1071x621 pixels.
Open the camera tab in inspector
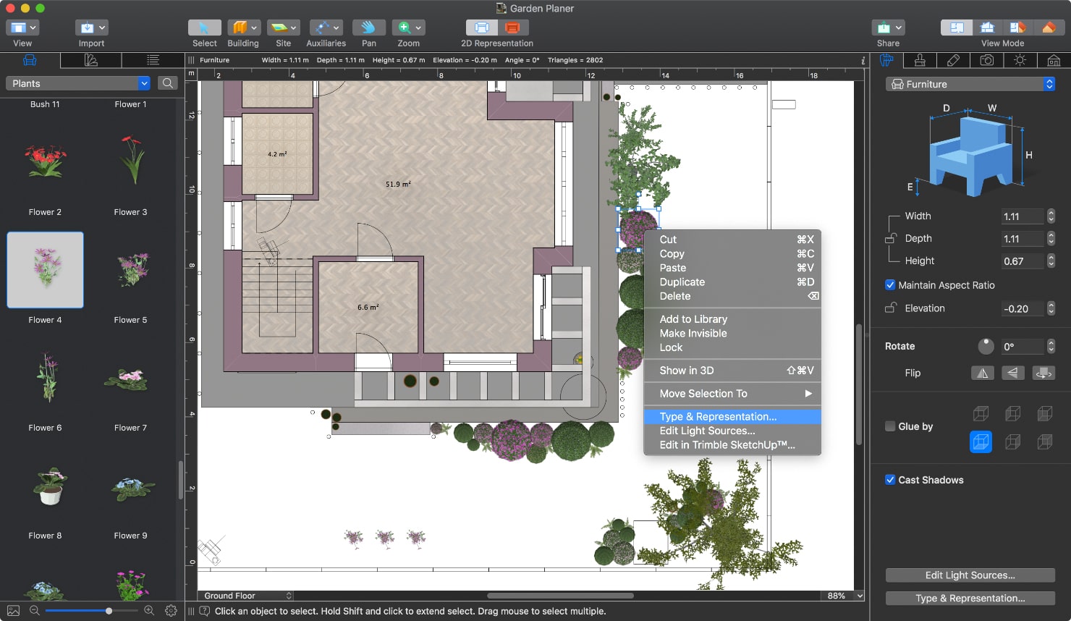pos(986,60)
